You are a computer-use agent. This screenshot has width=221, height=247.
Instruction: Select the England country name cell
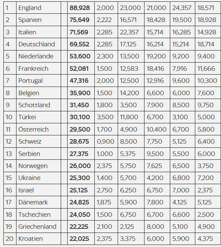click(38, 8)
